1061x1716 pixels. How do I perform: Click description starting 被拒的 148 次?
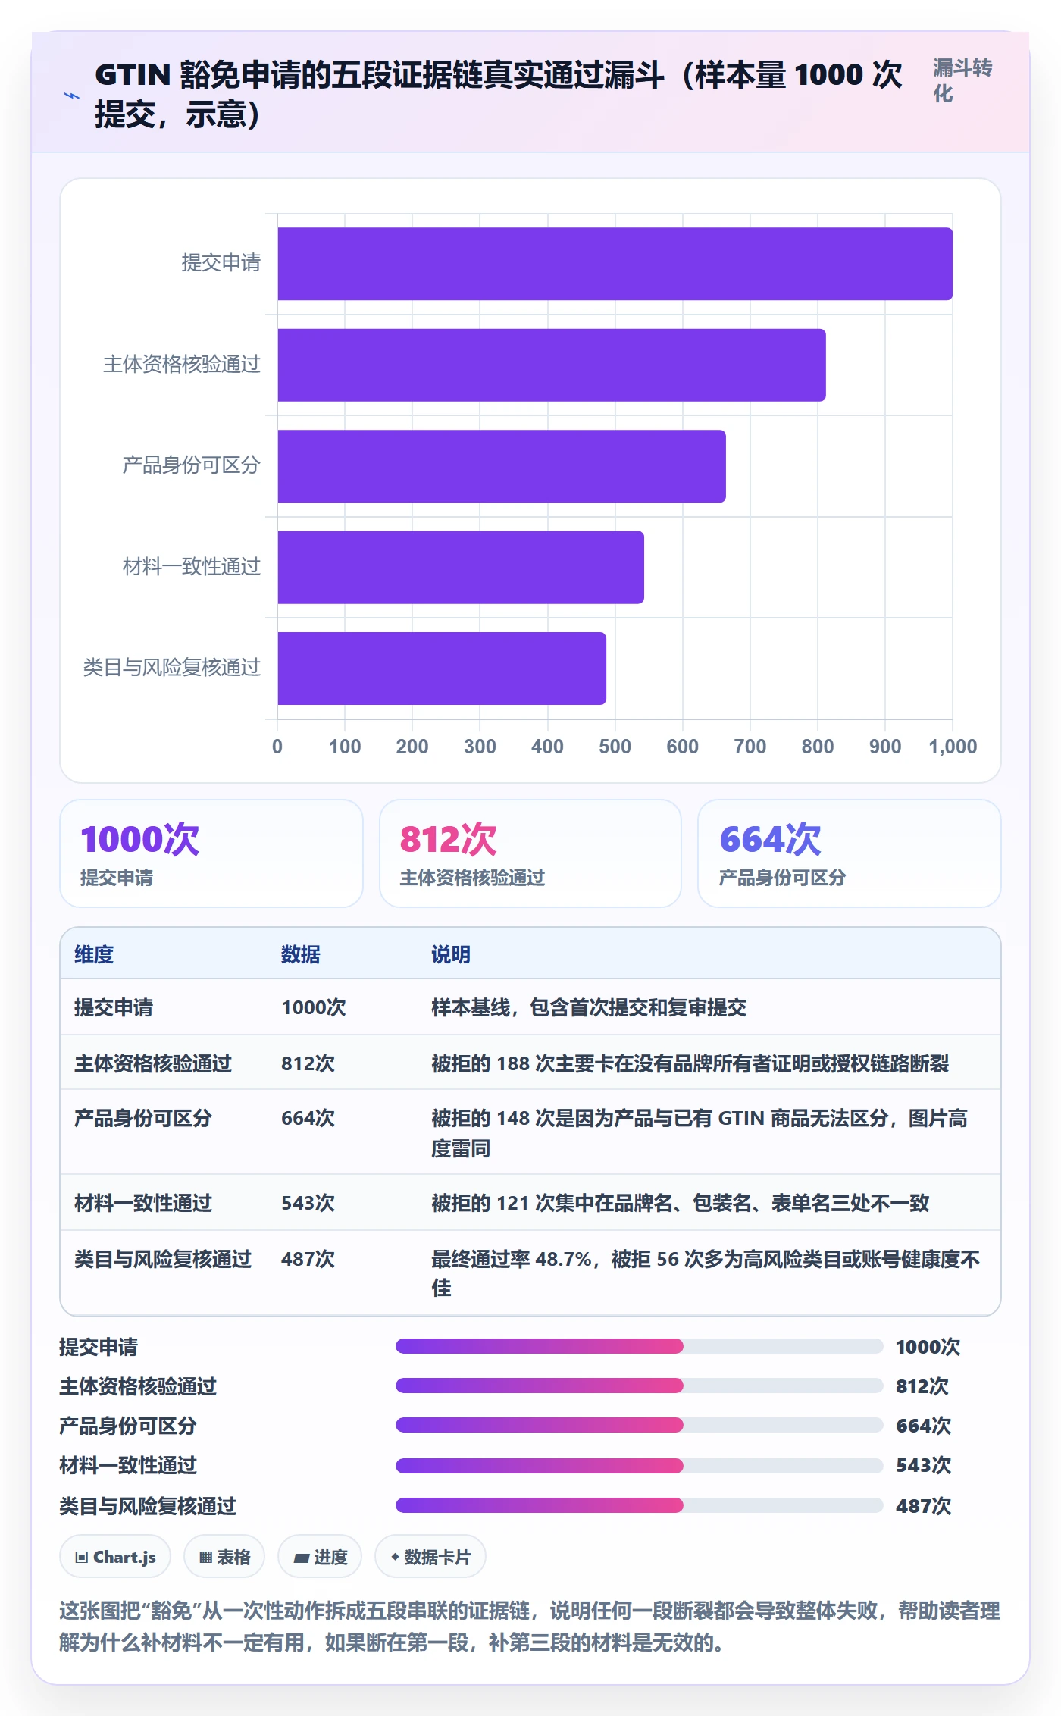pos(700,1133)
